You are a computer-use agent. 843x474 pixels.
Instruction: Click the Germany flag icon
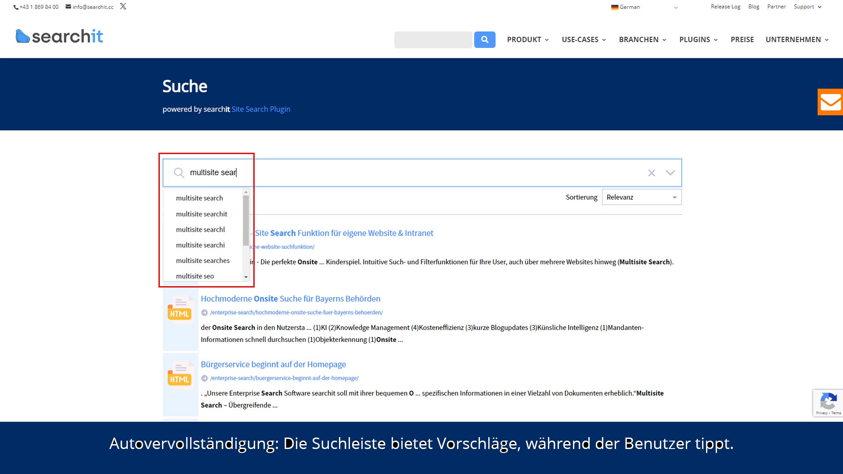point(615,7)
